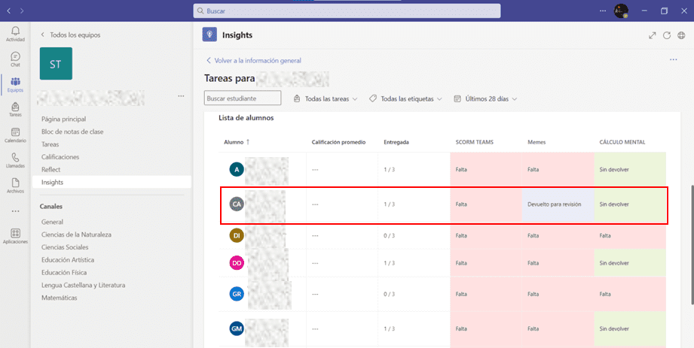
Task: Click the CA student avatar
Action: click(237, 204)
